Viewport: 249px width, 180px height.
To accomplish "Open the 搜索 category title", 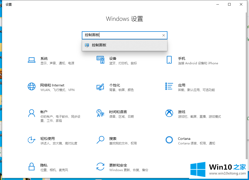I will (113, 139).
